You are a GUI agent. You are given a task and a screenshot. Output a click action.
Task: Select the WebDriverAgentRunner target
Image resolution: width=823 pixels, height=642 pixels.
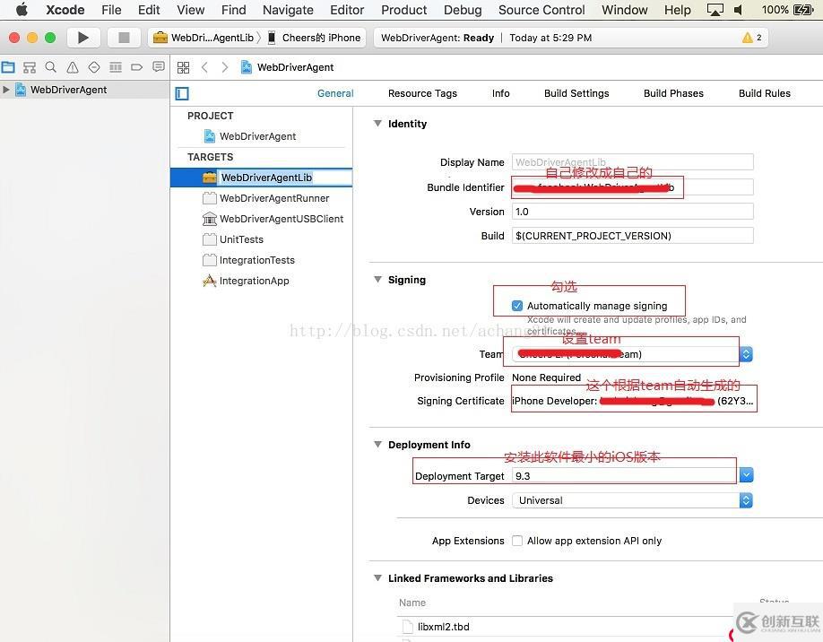[274, 198]
